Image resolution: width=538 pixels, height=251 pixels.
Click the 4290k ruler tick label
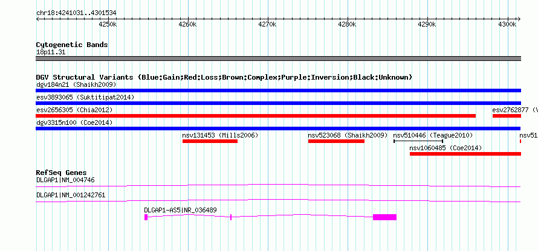pos(428,24)
